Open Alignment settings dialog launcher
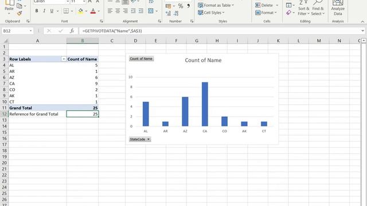 click(159, 21)
